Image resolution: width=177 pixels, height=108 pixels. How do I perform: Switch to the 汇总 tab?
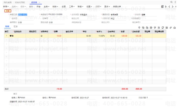tap(16, 26)
